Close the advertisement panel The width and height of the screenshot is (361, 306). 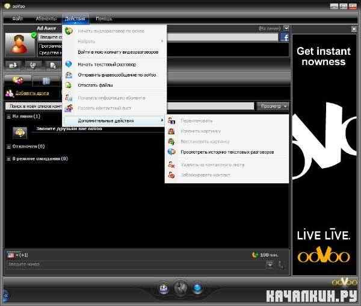(x=354, y=29)
